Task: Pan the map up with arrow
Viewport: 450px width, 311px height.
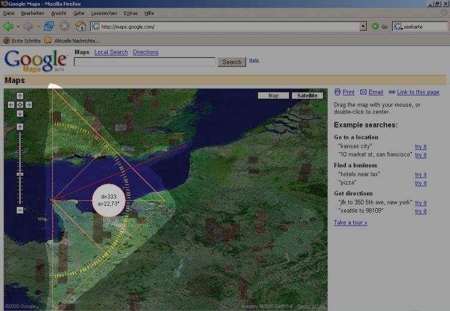Action: coord(20,96)
